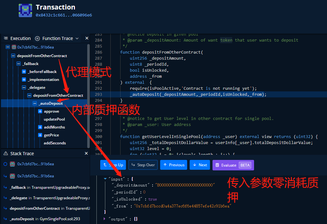Expand the _beforeFallback node
The height and width of the screenshot is (224, 327).
pyautogui.click(x=24, y=71)
